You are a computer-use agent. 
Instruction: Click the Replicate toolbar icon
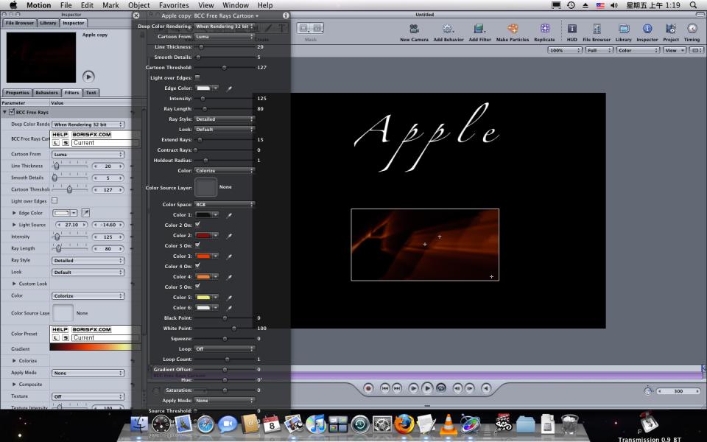coord(544,29)
